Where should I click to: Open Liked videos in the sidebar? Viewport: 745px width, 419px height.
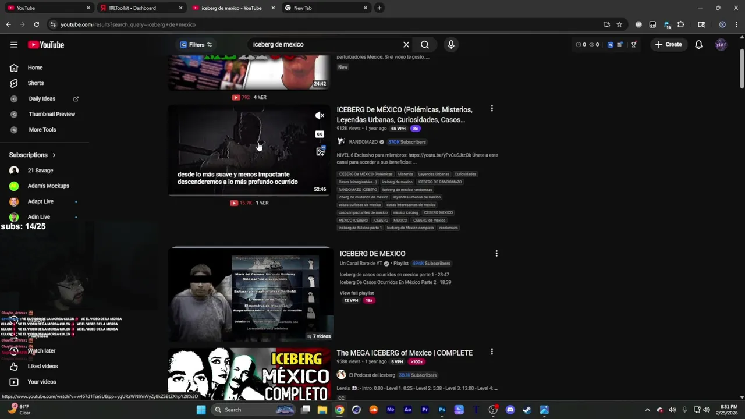[x=42, y=366]
